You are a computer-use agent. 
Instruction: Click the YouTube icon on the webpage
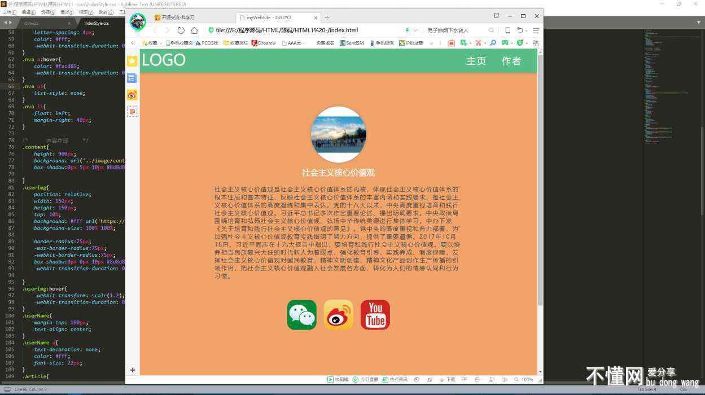[375, 315]
